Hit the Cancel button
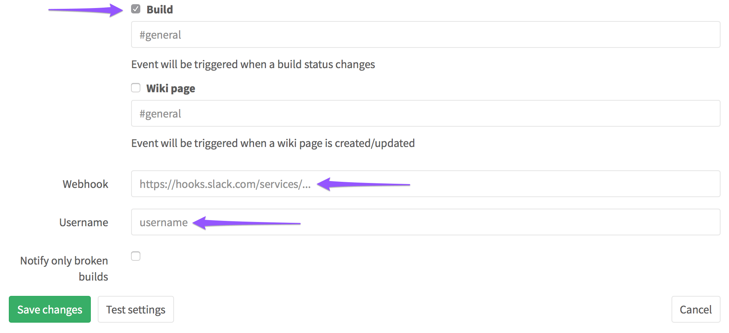Viewport: 729px width, 333px height. pyautogui.click(x=695, y=310)
